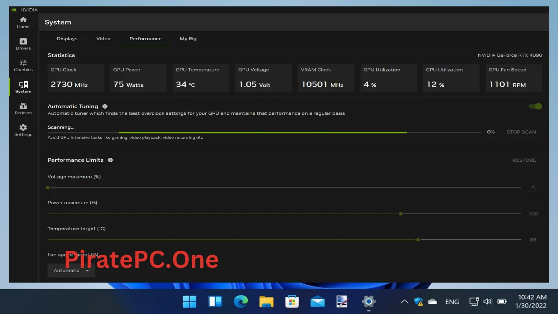Click the GPU Voltage 1.05 Volt card

coord(263,78)
